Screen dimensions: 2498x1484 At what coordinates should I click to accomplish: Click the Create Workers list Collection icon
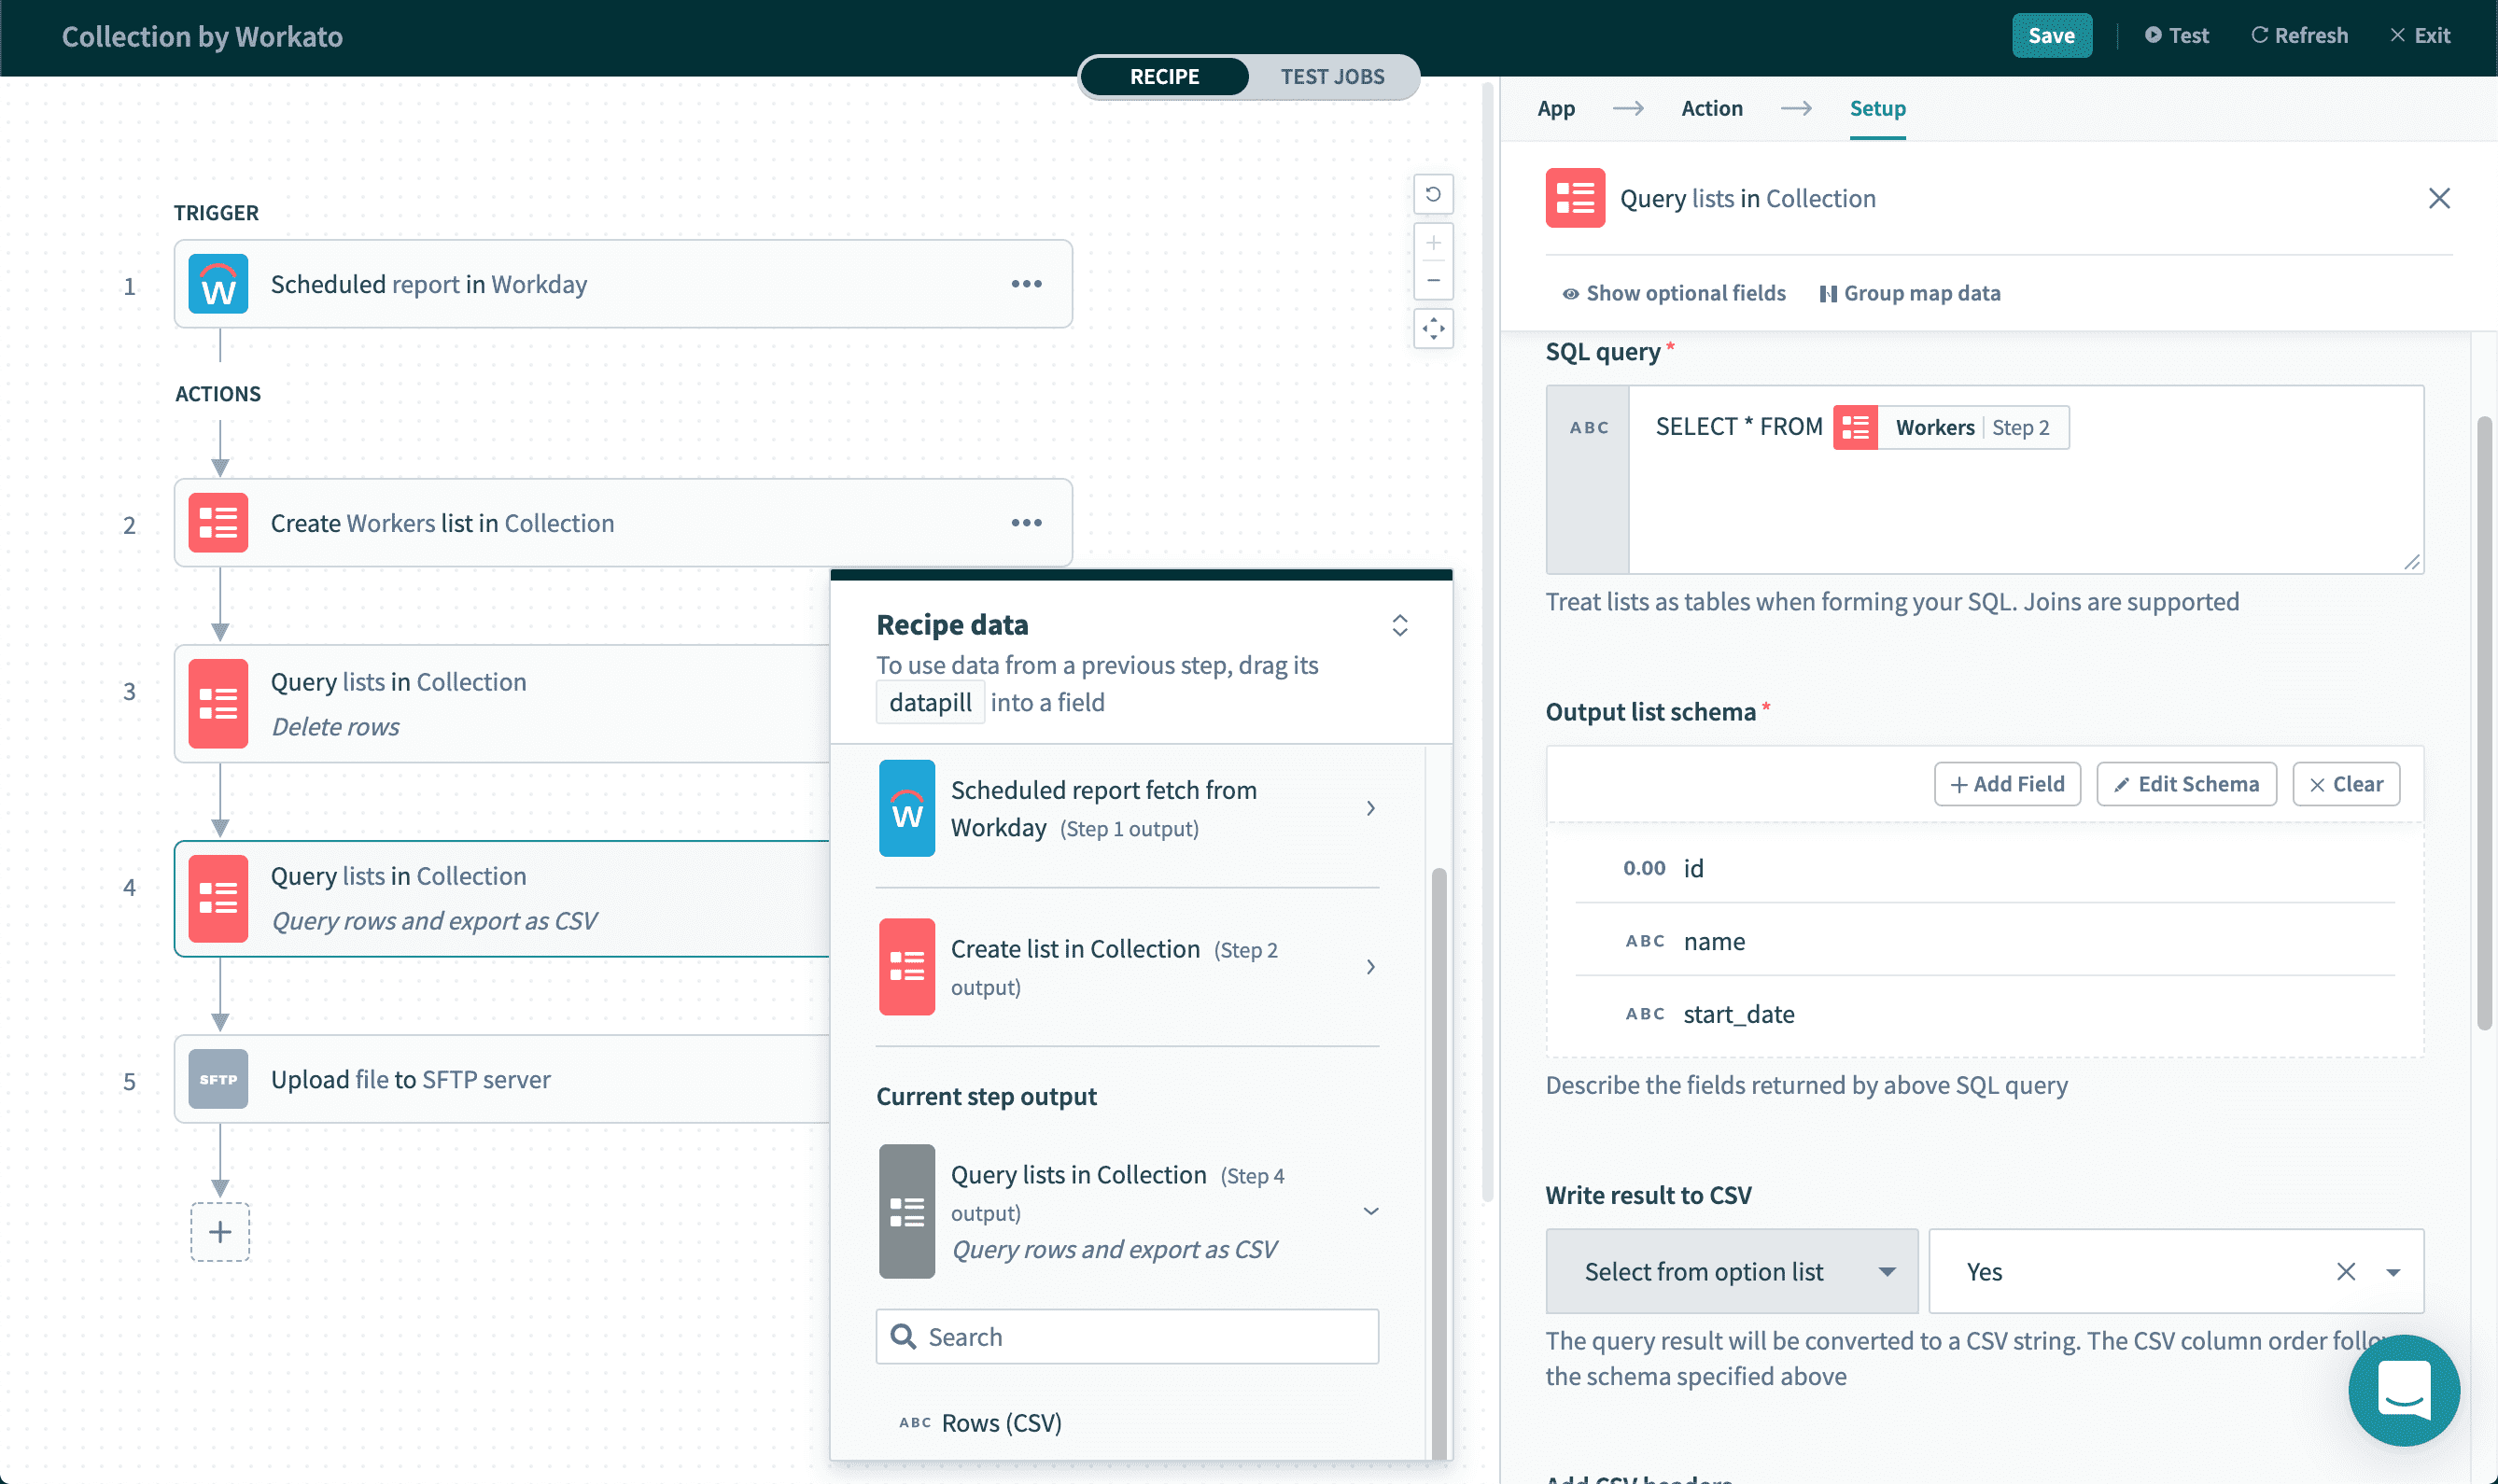click(218, 521)
